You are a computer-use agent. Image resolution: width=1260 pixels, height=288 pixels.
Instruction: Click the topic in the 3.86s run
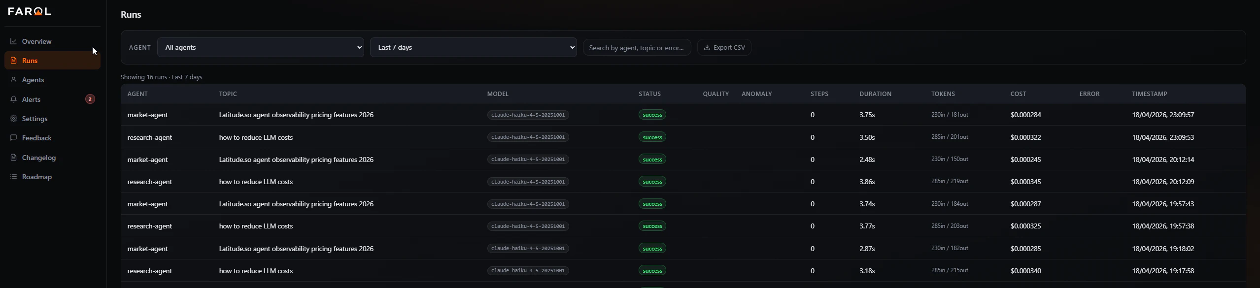click(x=256, y=182)
